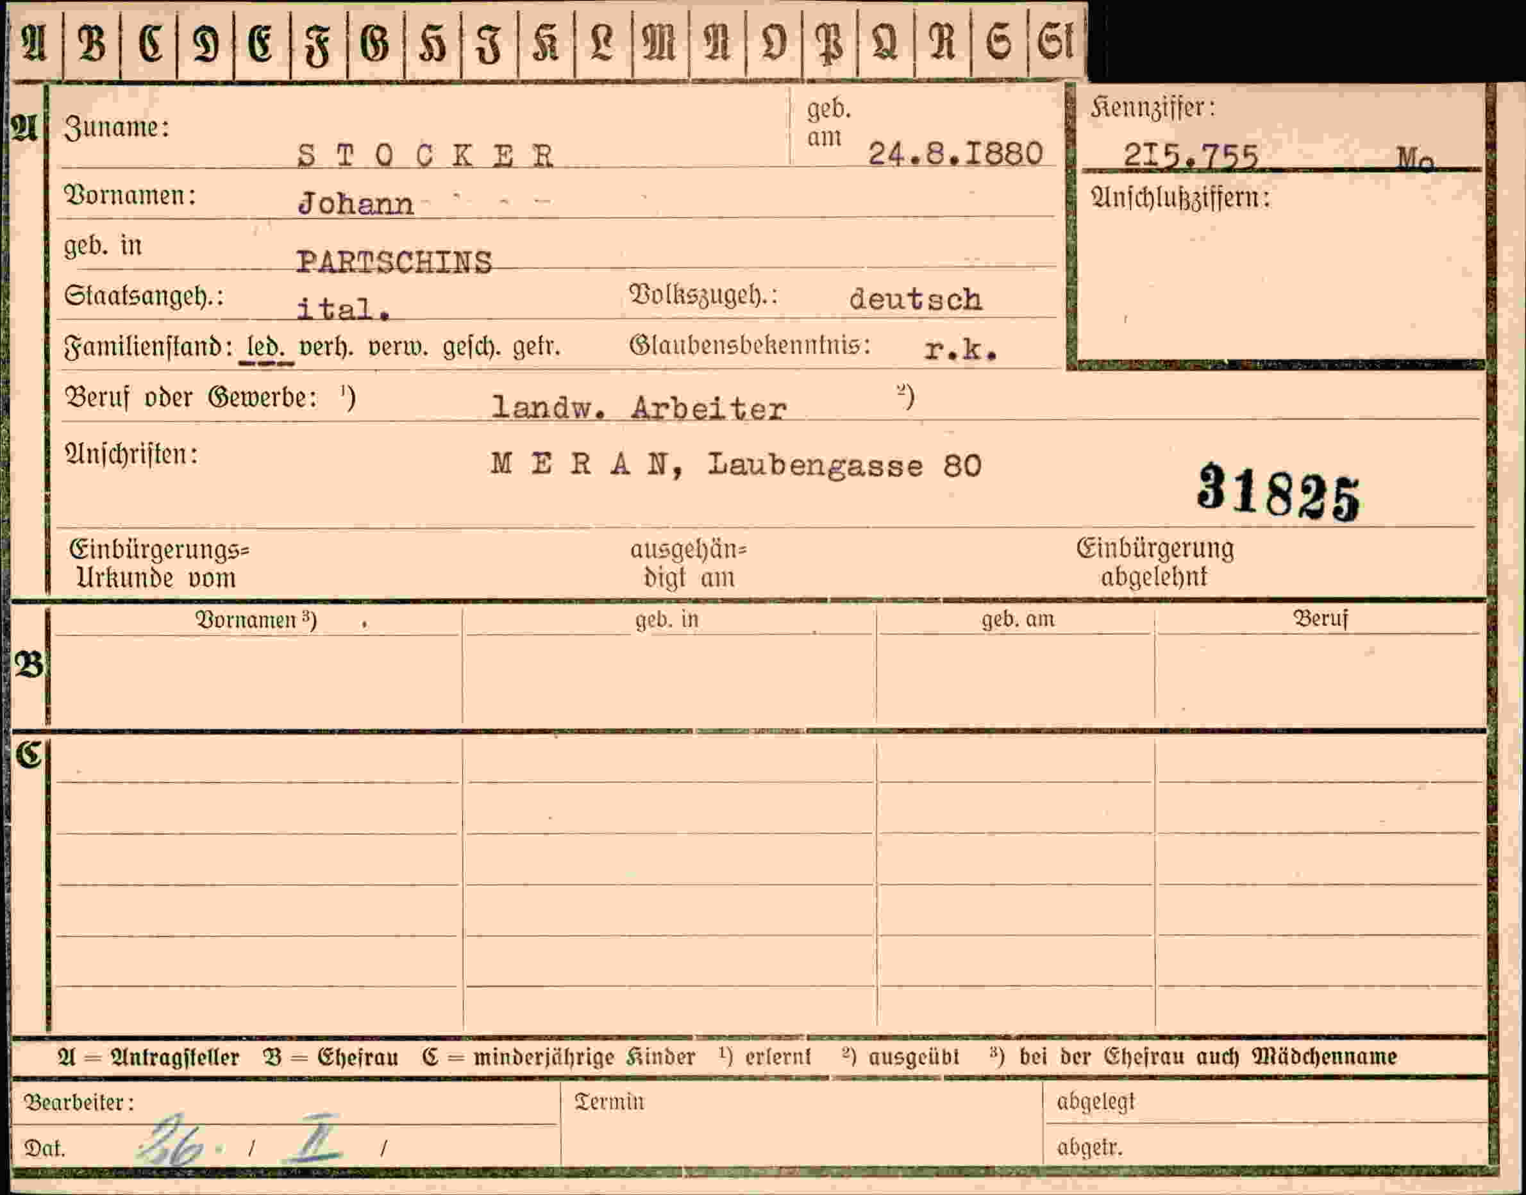This screenshot has height=1195, width=1526.
Task: Click the 'Glaubensbekenntnis:' label
Action: pyautogui.click(x=750, y=345)
